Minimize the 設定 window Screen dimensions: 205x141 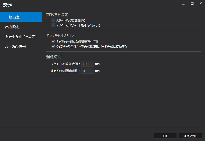click(x=183, y=4)
